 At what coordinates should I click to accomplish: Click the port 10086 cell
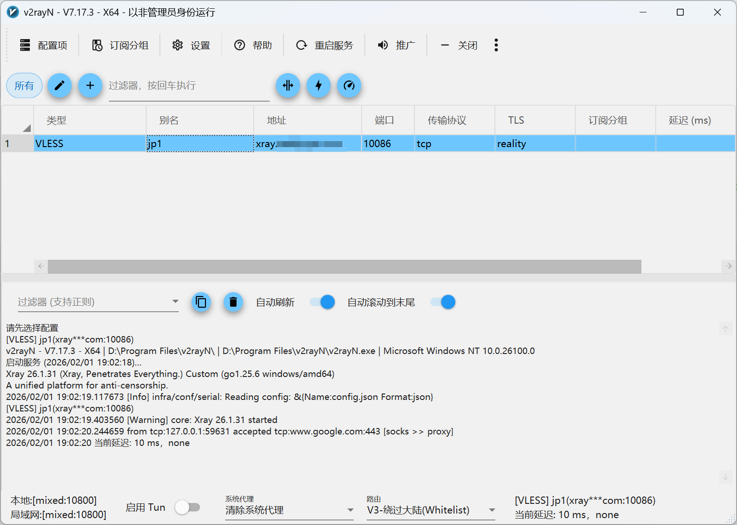click(x=388, y=143)
